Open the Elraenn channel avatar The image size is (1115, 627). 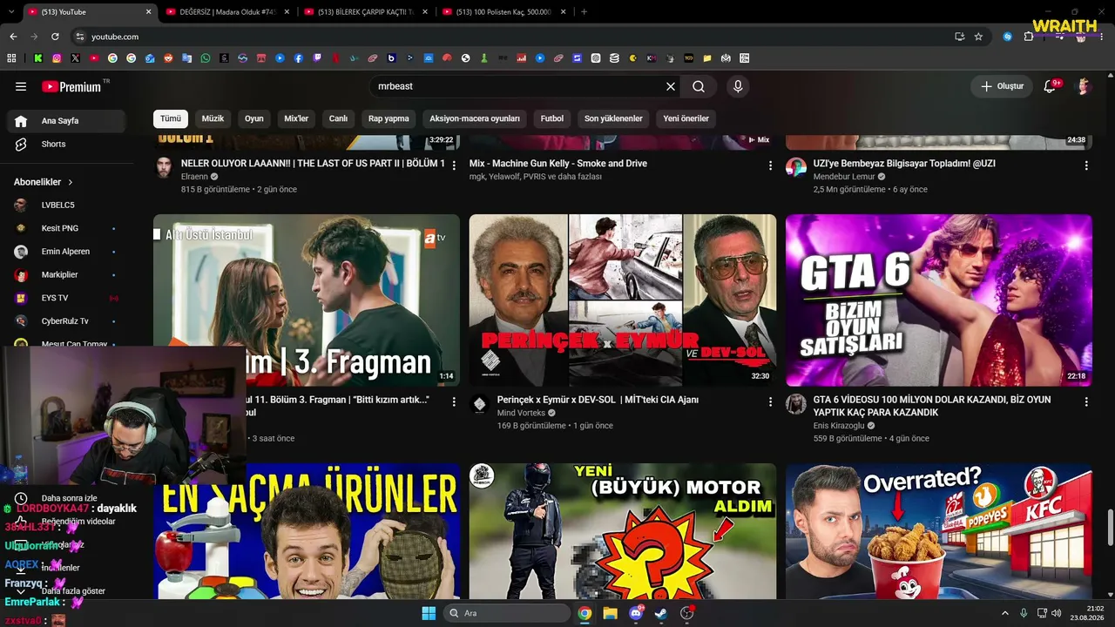(164, 167)
